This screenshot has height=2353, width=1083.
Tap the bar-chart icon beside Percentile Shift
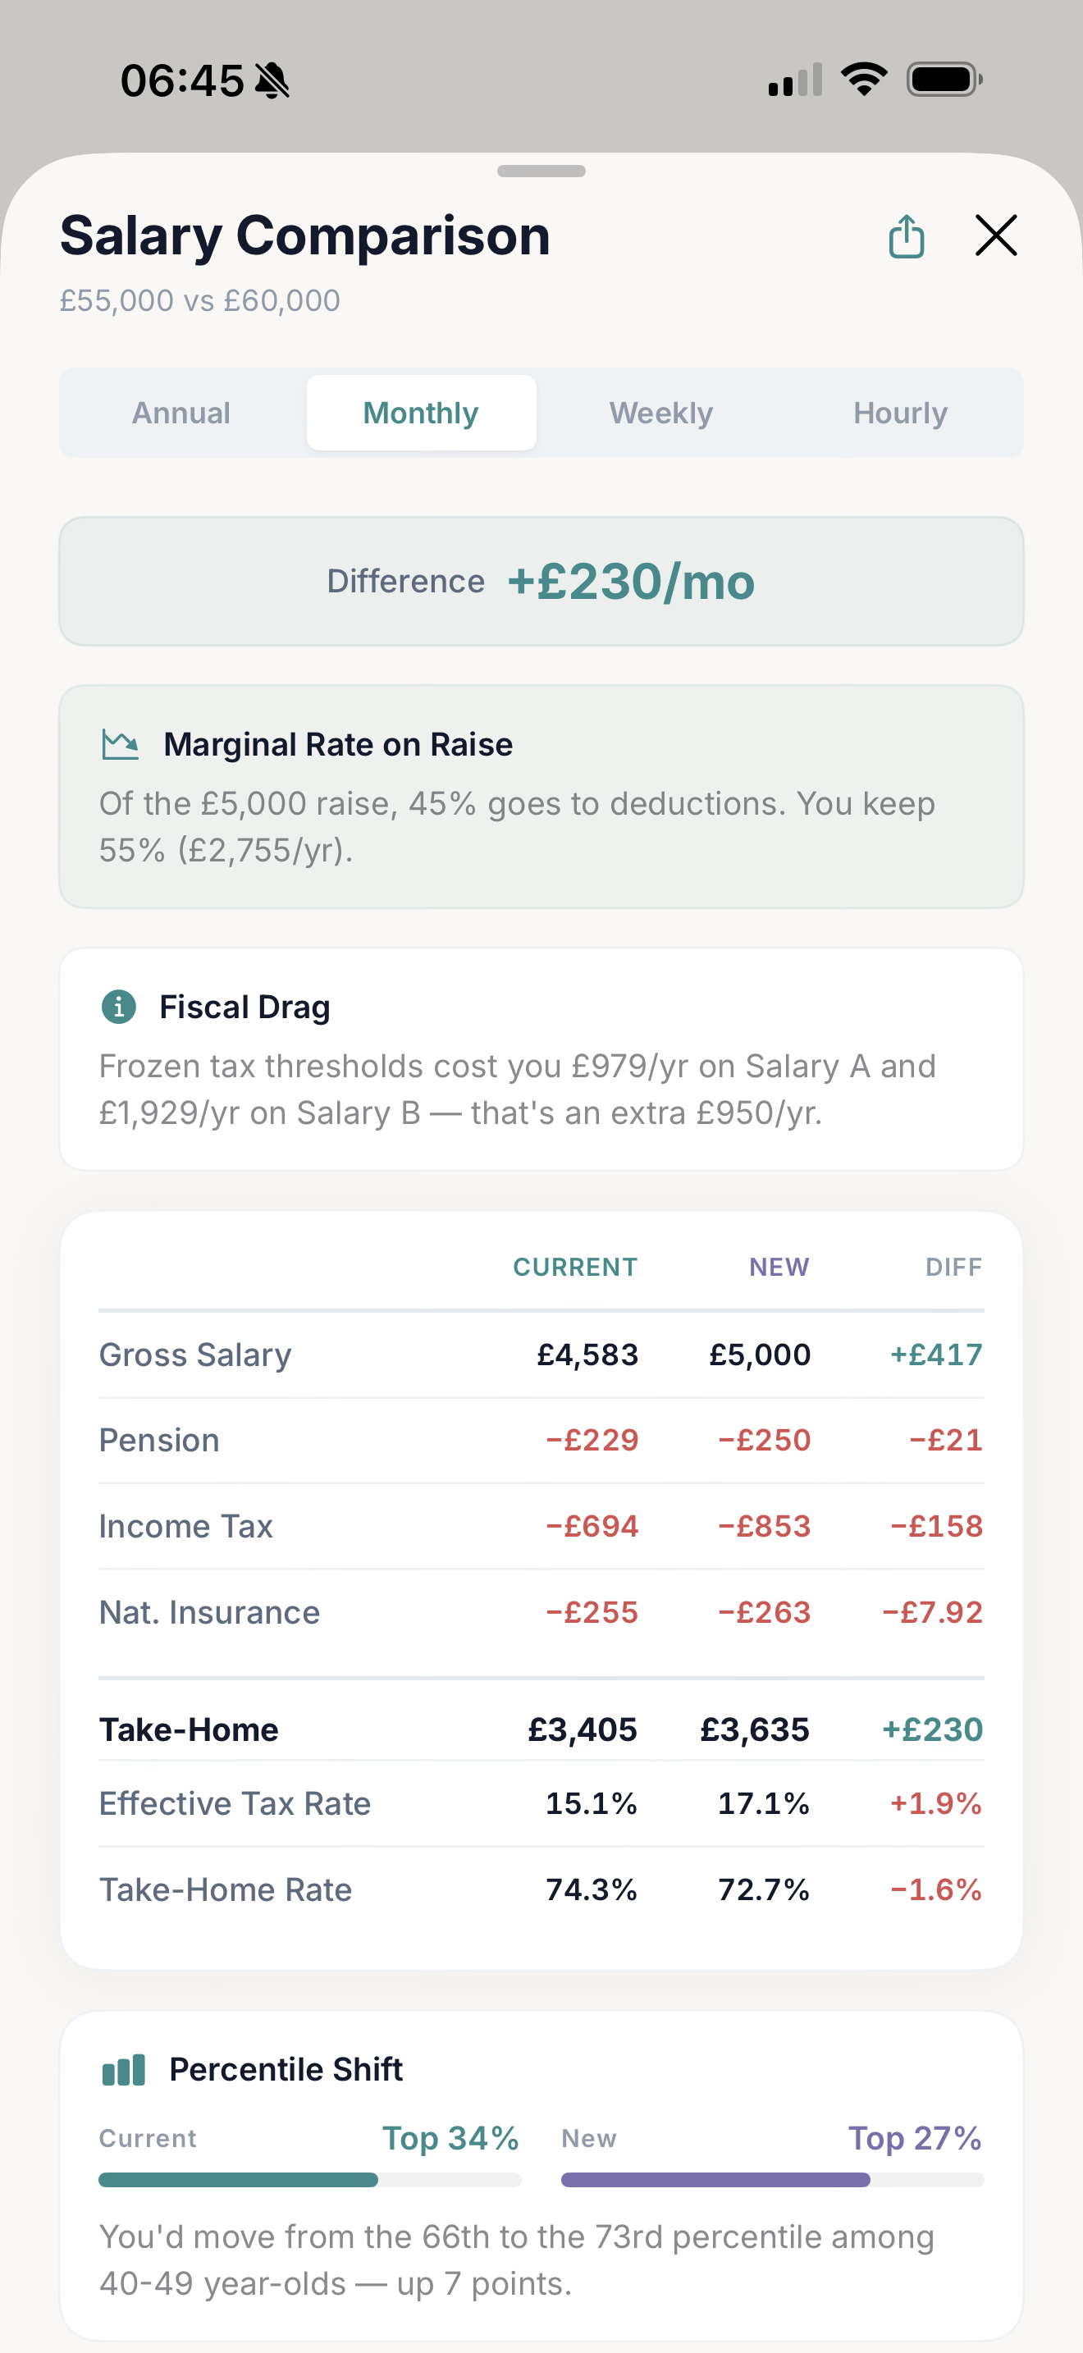(x=124, y=2068)
